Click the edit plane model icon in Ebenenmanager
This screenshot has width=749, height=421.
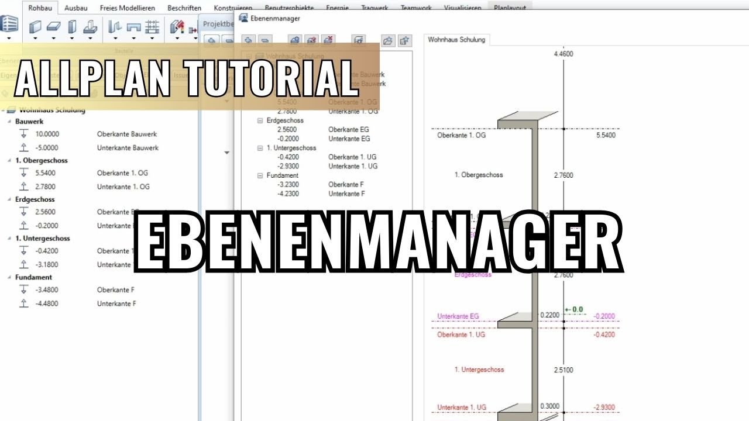pyautogui.click(x=311, y=40)
